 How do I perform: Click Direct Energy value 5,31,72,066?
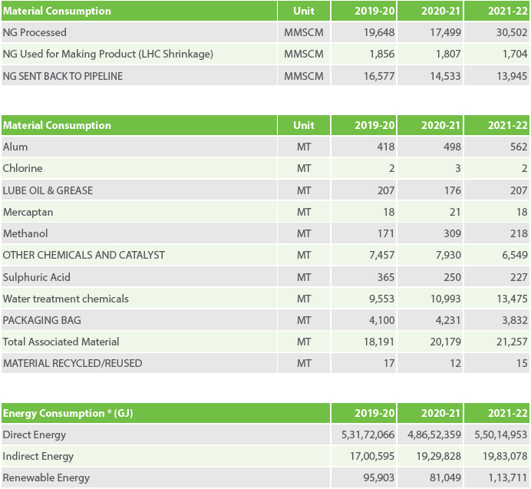pyautogui.click(x=368, y=434)
